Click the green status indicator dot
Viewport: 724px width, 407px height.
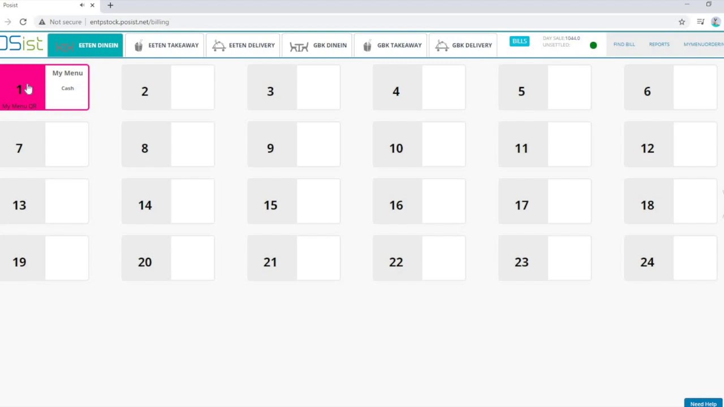[593, 45]
